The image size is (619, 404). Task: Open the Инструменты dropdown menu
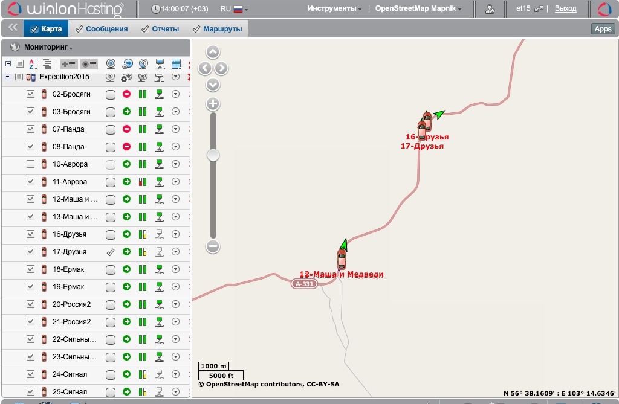pyautogui.click(x=335, y=9)
